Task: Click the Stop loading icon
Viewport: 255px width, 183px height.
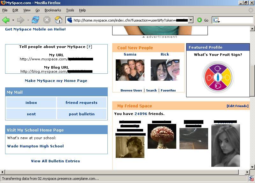Action: point(47,20)
